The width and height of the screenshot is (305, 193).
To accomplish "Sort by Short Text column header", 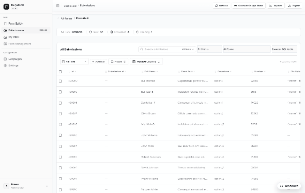I will (x=188, y=72).
